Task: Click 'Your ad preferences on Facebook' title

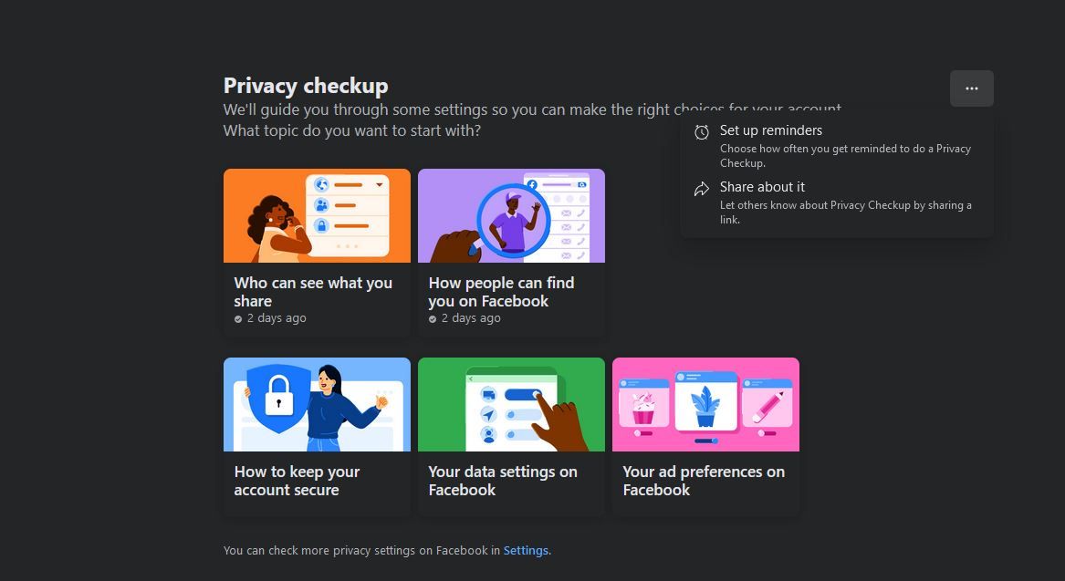Action: tap(704, 481)
